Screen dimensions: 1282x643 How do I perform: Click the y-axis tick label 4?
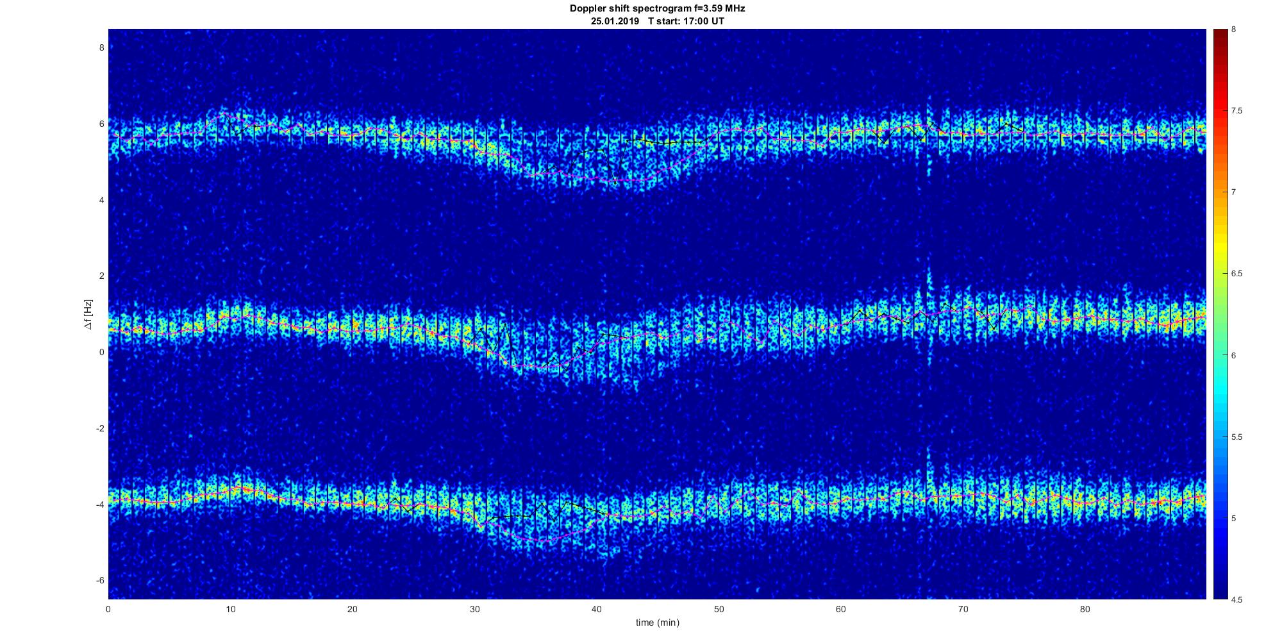(101, 200)
